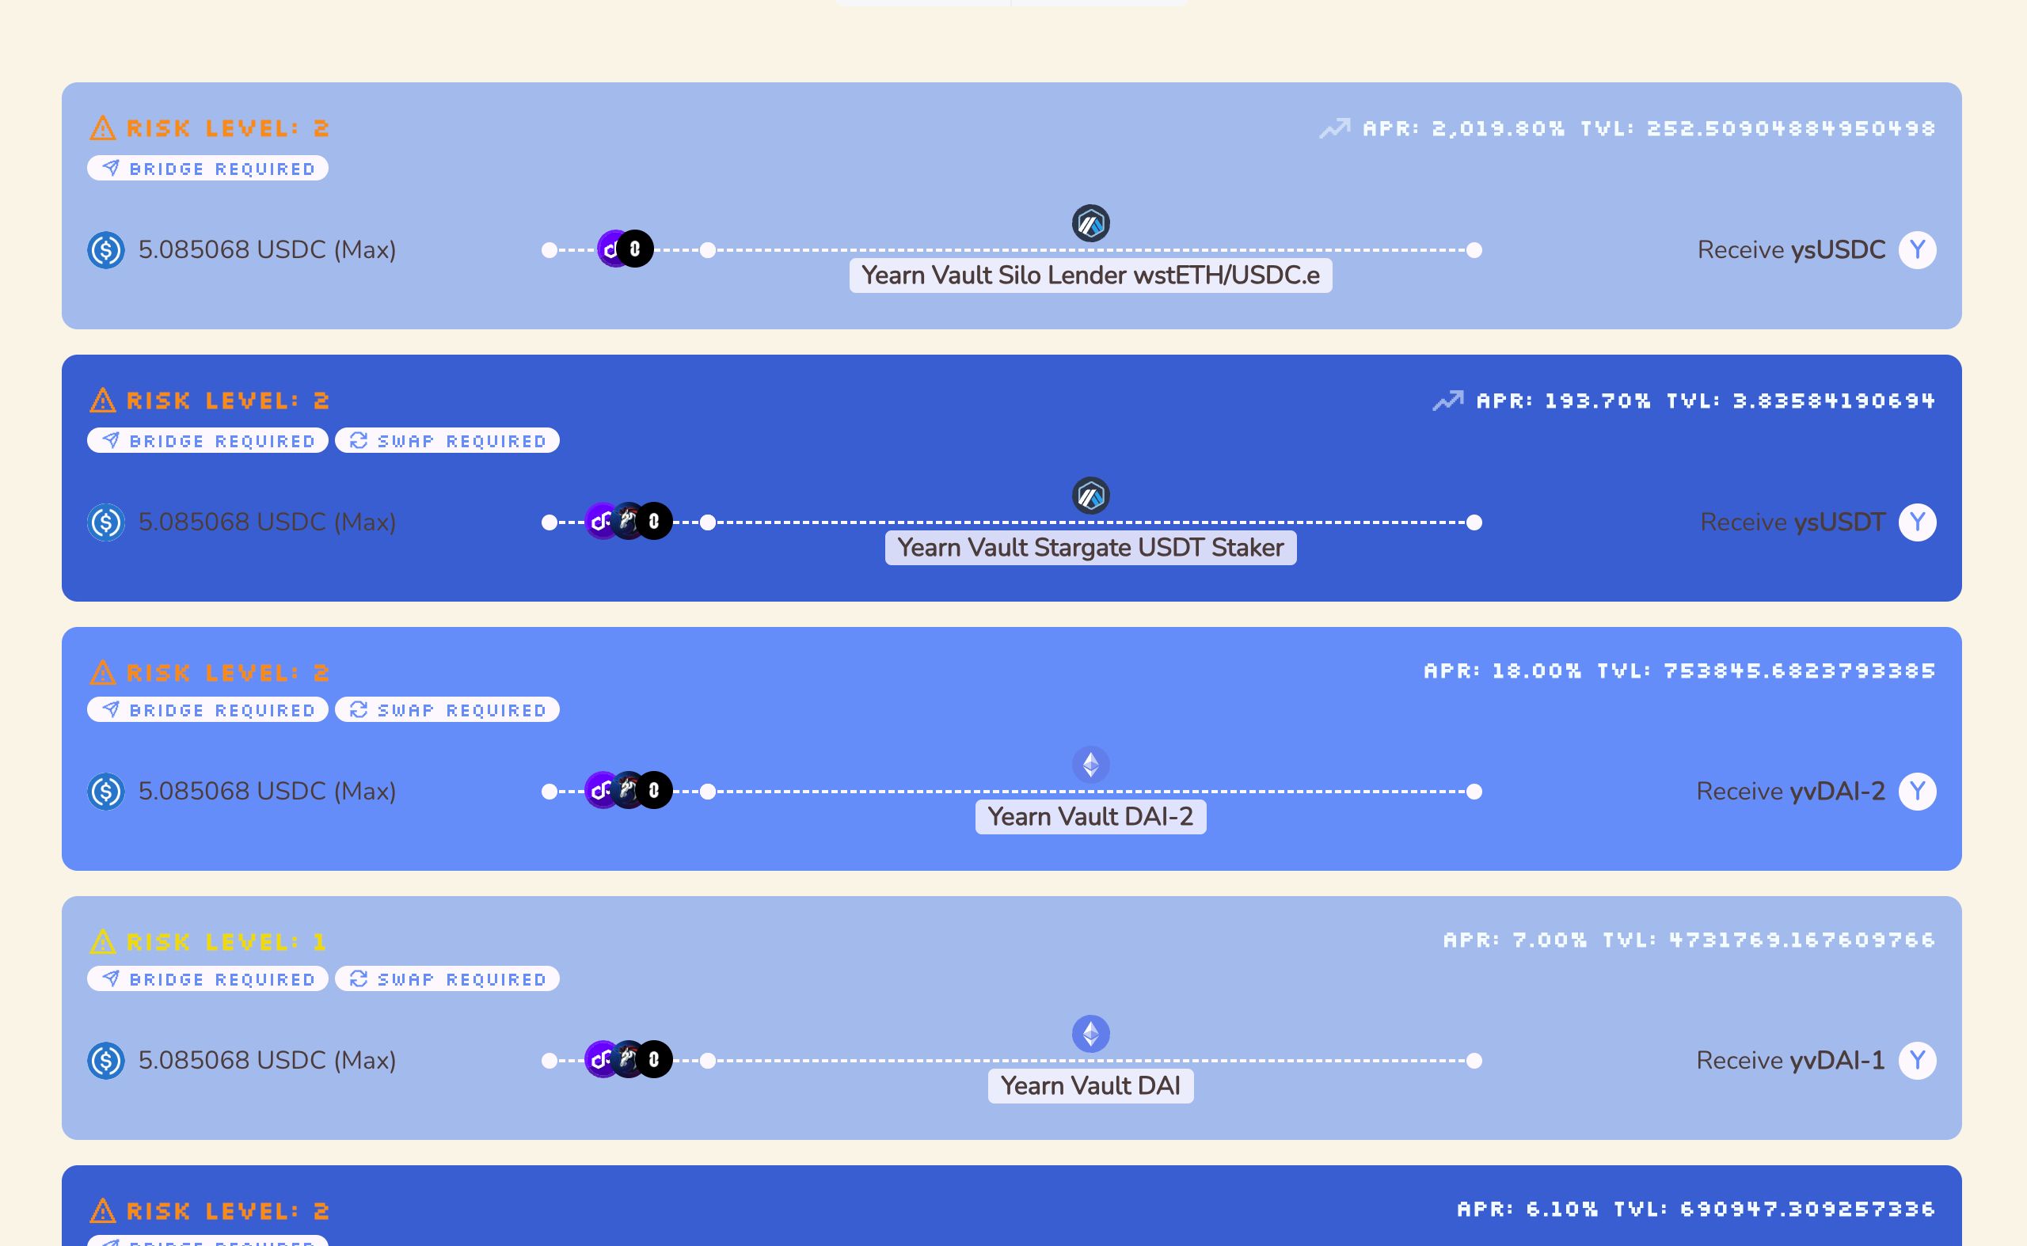
Task: Click the Receive ysUSDT text
Action: (1793, 522)
